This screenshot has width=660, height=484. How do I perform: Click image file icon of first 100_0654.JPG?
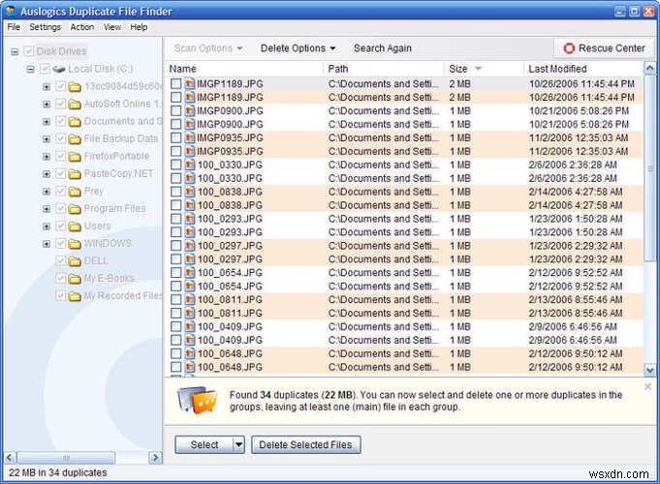(190, 272)
